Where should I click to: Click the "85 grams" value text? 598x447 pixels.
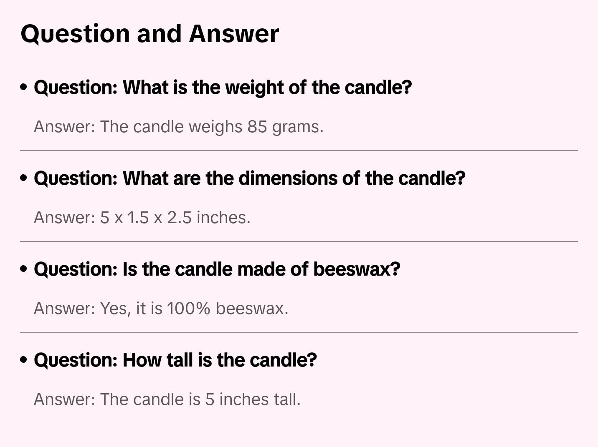[285, 127]
